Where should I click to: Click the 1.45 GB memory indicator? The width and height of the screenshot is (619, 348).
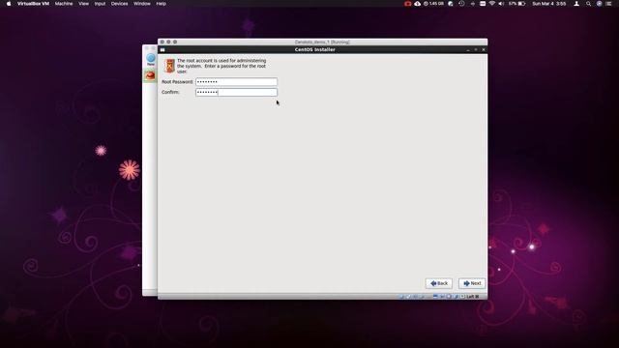433,4
